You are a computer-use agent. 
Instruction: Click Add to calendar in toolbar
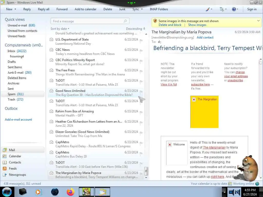tap(86, 9)
